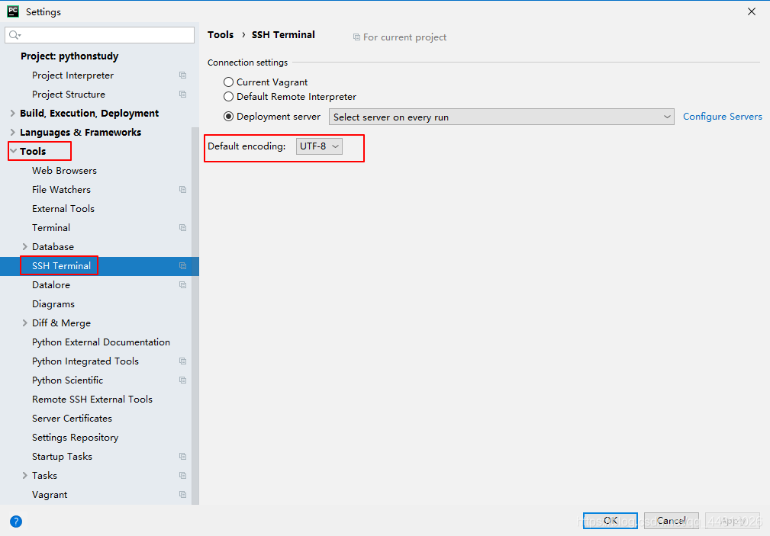This screenshot has width=770, height=536.
Task: Open 'Select server on every run' dropdown
Action: [x=501, y=117]
